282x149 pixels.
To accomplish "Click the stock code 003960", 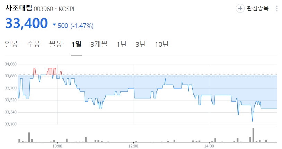I will tap(43, 9).
